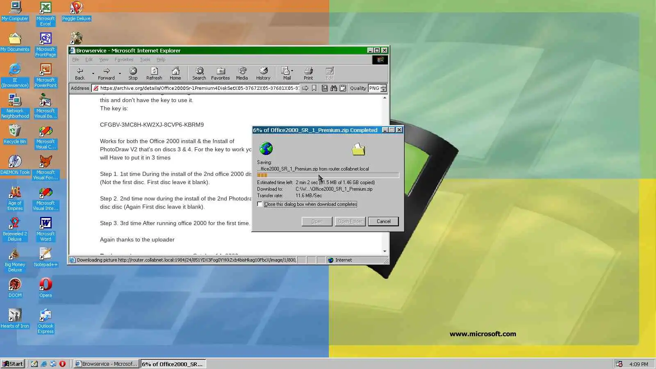Click the framed-picture icon beside the bookmark icon
The image size is (656, 369).
coord(325,88)
